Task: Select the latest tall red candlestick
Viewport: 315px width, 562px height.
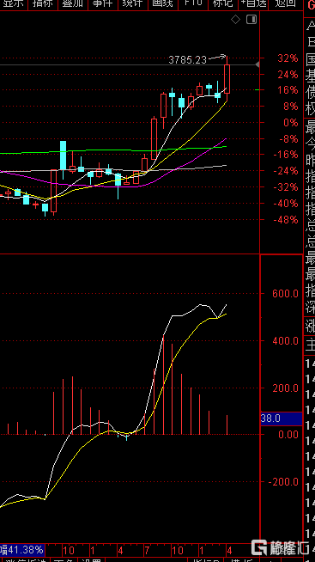Action: (x=227, y=78)
